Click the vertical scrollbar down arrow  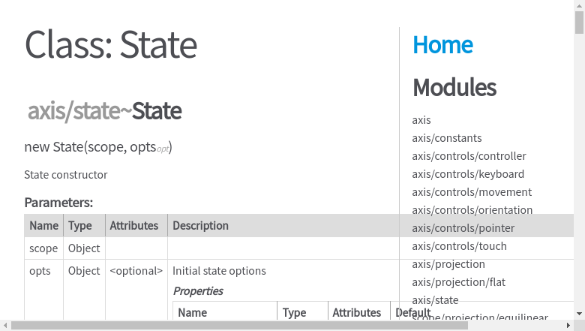click(579, 314)
